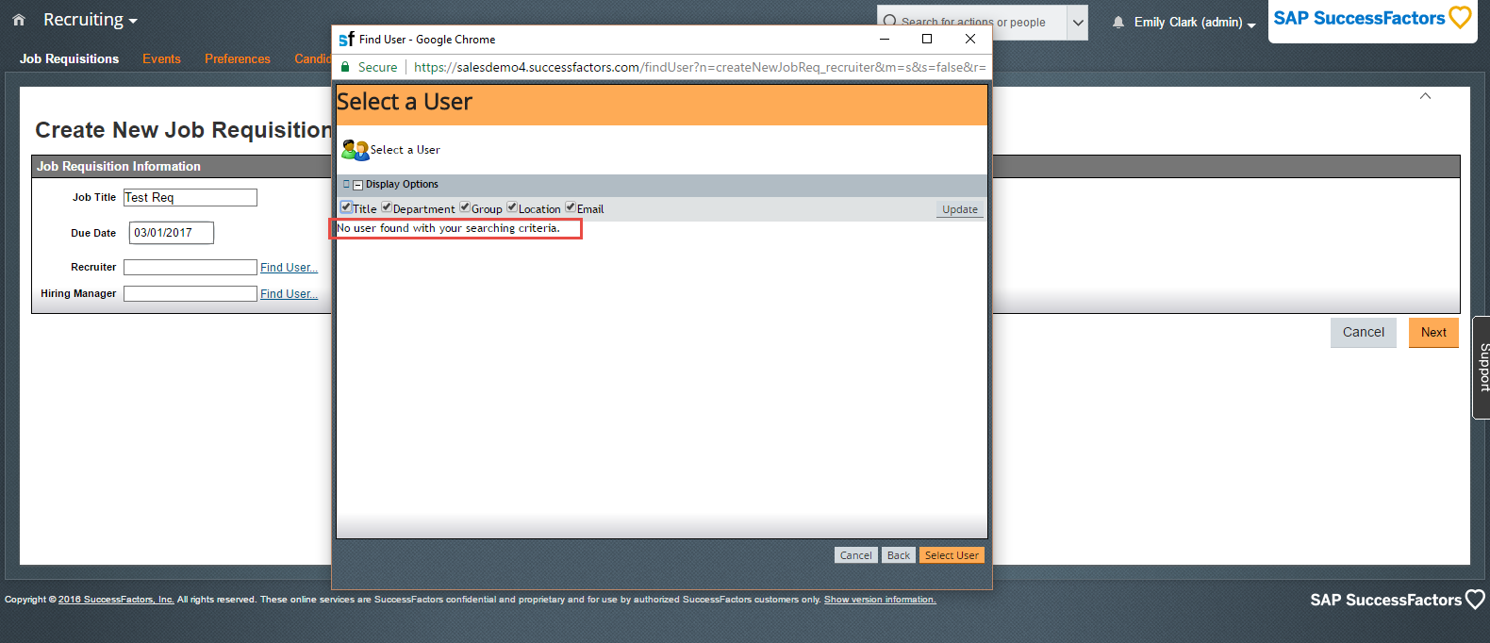
Task: Click the sf favicon in the popup title bar
Action: point(346,39)
